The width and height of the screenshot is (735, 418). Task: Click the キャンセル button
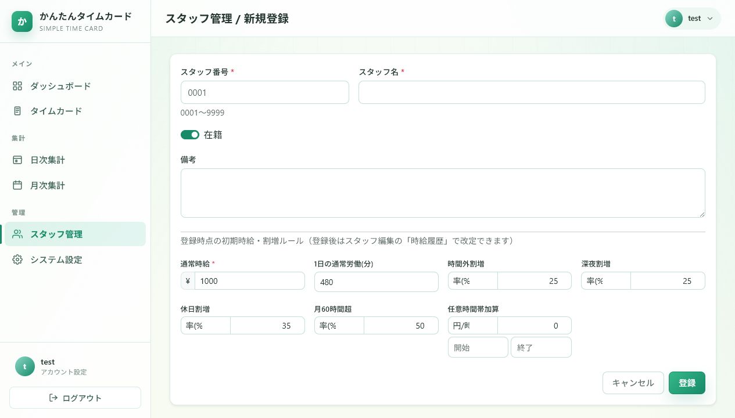click(633, 383)
